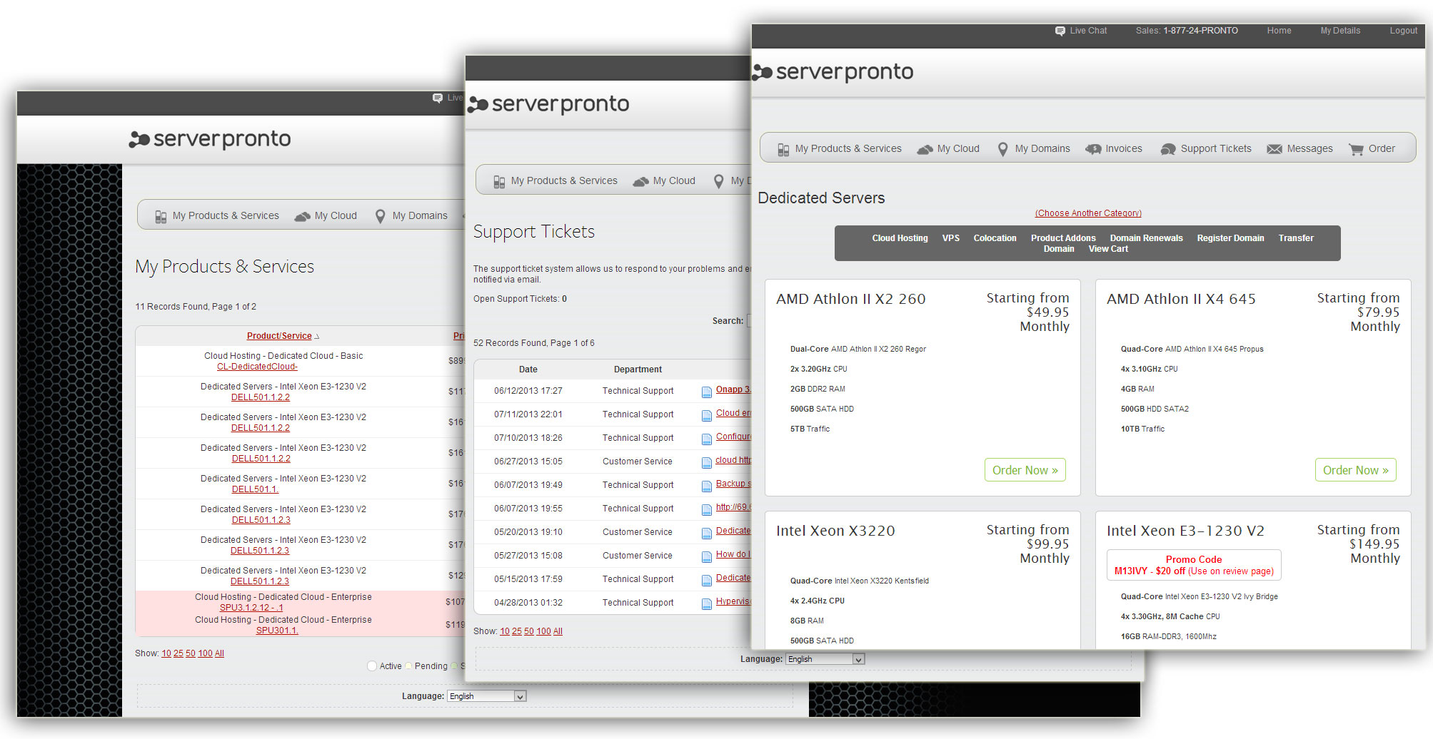Open the SPU301.1. product link

tap(277, 631)
